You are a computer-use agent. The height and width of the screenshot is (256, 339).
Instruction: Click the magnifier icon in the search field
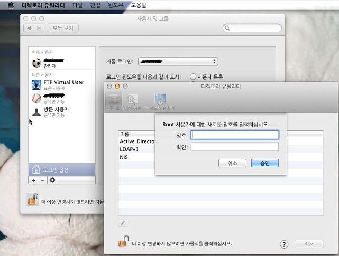pyautogui.click(x=227, y=28)
